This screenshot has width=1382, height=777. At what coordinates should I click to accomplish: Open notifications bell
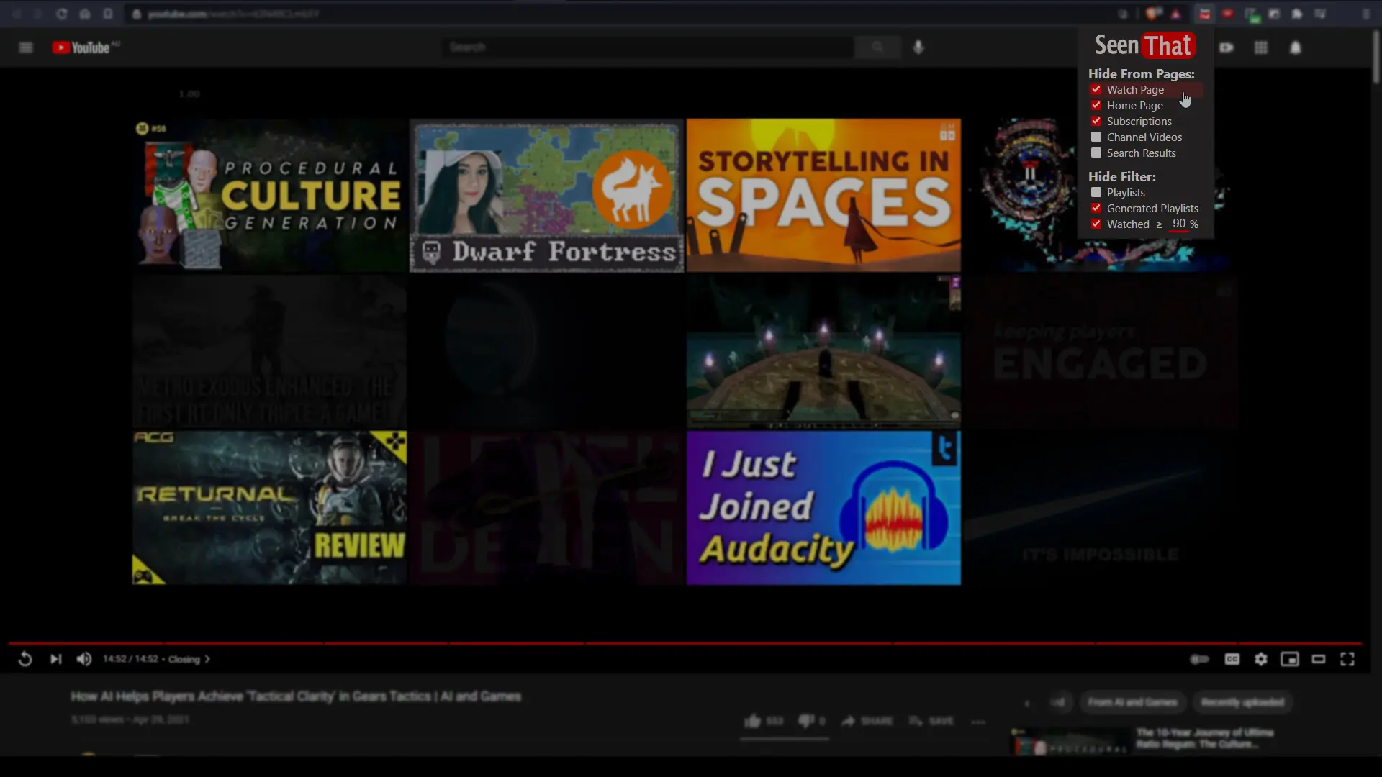click(1295, 47)
